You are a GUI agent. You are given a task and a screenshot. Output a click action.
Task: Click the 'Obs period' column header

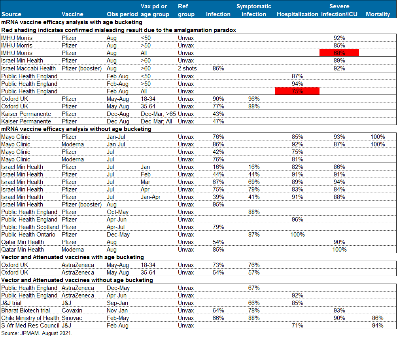(x=122, y=14)
